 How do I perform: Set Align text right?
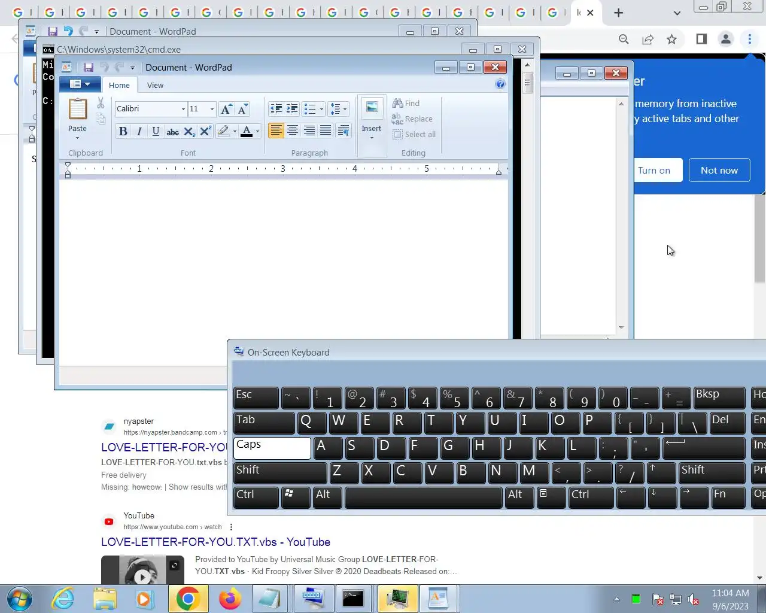click(x=309, y=131)
